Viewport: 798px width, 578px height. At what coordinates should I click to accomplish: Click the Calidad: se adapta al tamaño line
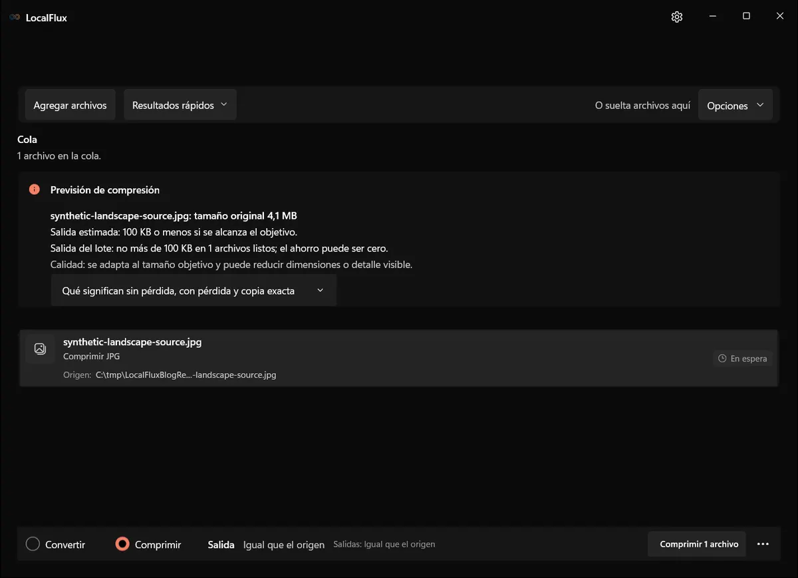231,264
